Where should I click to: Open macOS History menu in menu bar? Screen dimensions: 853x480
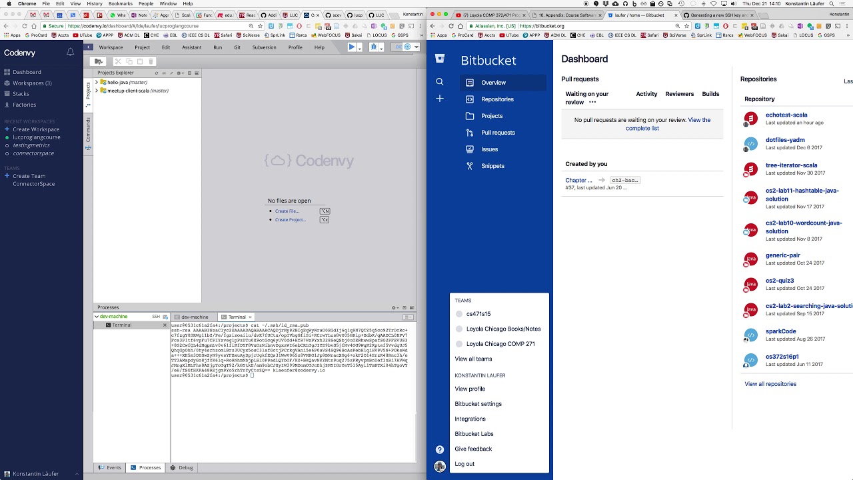point(95,4)
